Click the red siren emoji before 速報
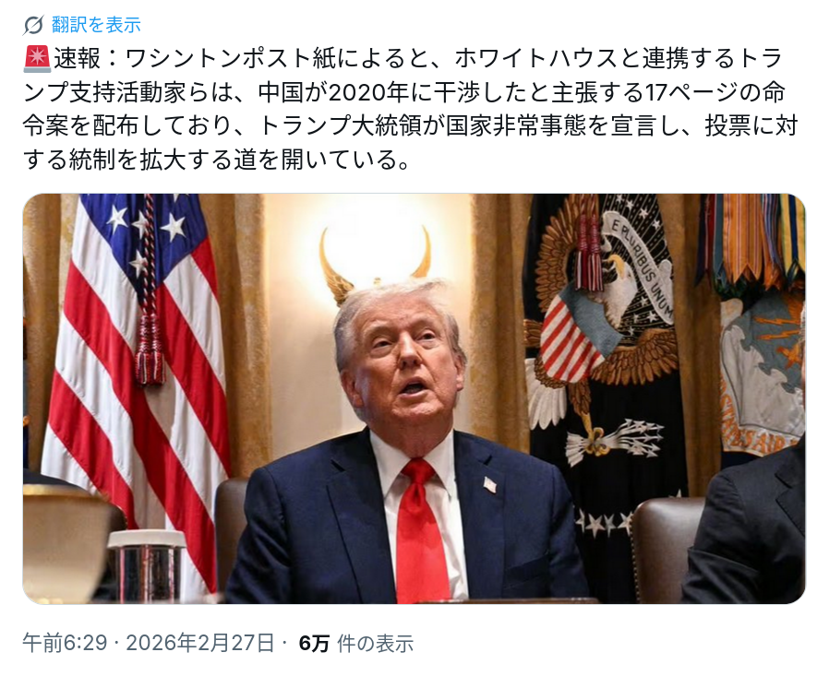The width and height of the screenshot is (829, 676). click(x=37, y=59)
